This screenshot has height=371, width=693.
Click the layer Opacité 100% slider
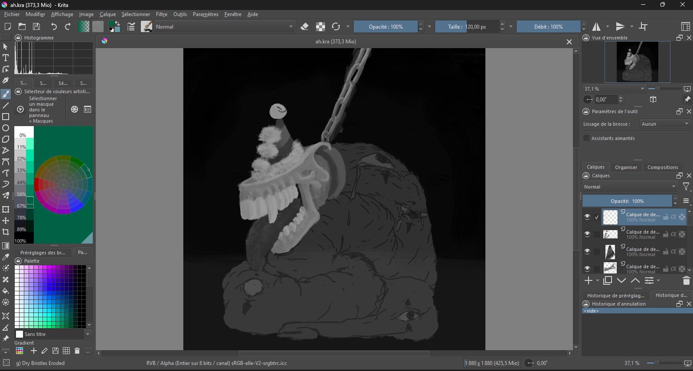click(x=627, y=201)
